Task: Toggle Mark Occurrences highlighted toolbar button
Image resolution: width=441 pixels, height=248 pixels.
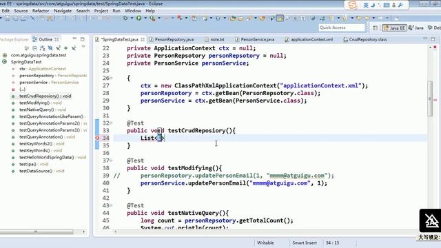Action: [280, 19]
